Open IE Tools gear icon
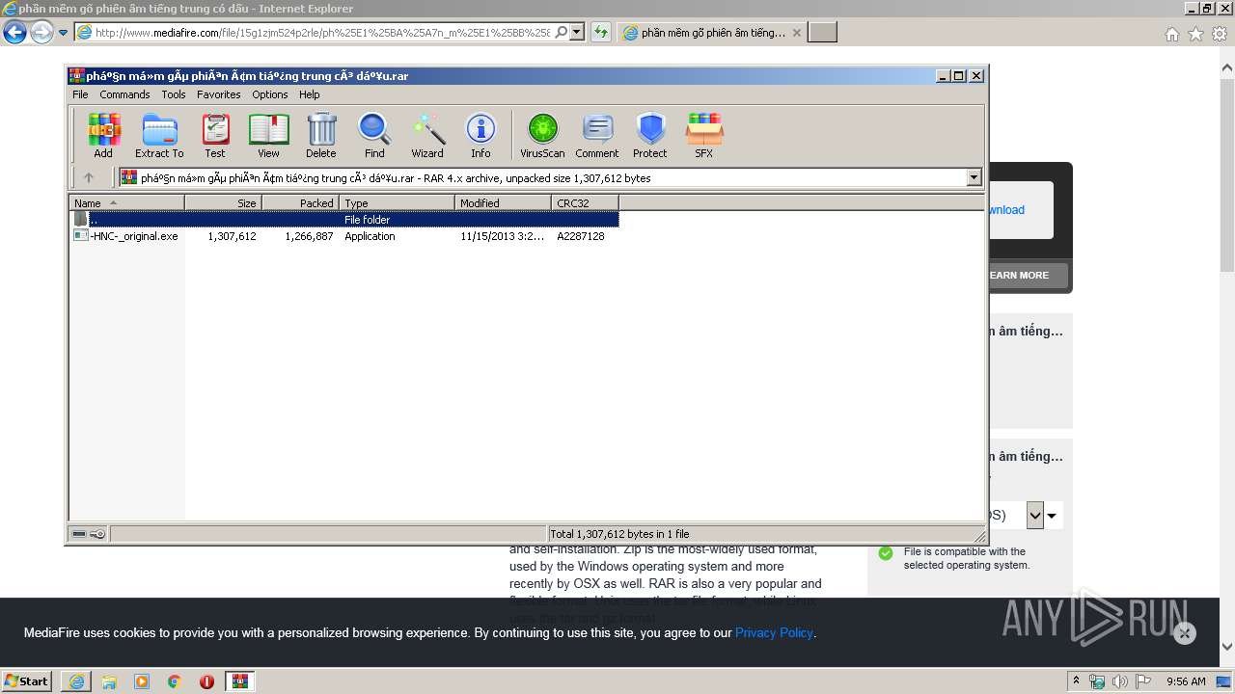 (1220, 34)
